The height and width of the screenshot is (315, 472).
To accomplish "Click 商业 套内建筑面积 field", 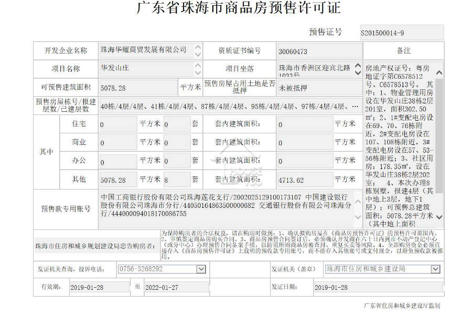I will coord(305,143).
